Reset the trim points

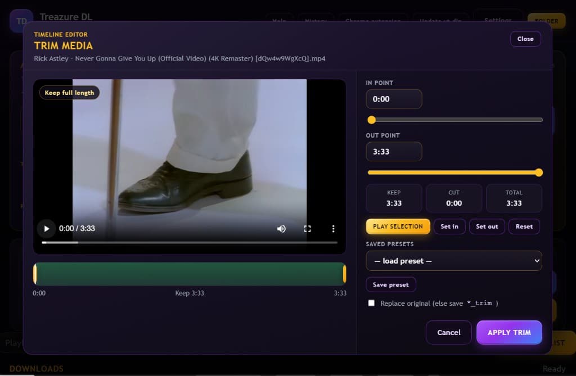tap(524, 226)
